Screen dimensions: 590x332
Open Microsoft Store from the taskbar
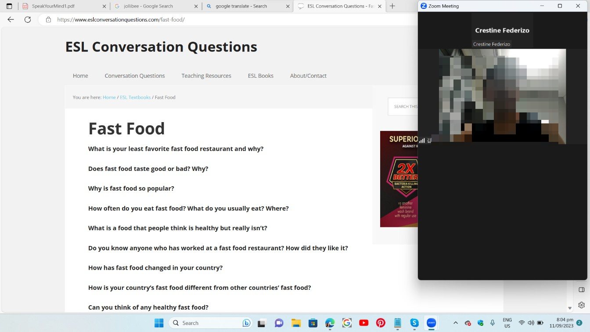click(313, 323)
